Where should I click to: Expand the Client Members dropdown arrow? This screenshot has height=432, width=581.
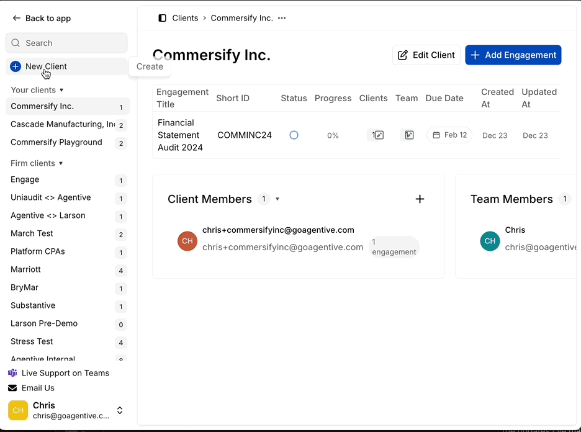(x=277, y=199)
